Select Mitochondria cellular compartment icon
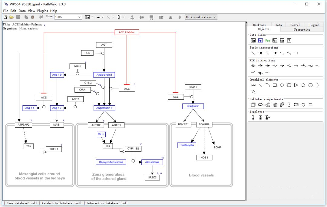This screenshot has width=327, height=207. click(x=282, y=105)
